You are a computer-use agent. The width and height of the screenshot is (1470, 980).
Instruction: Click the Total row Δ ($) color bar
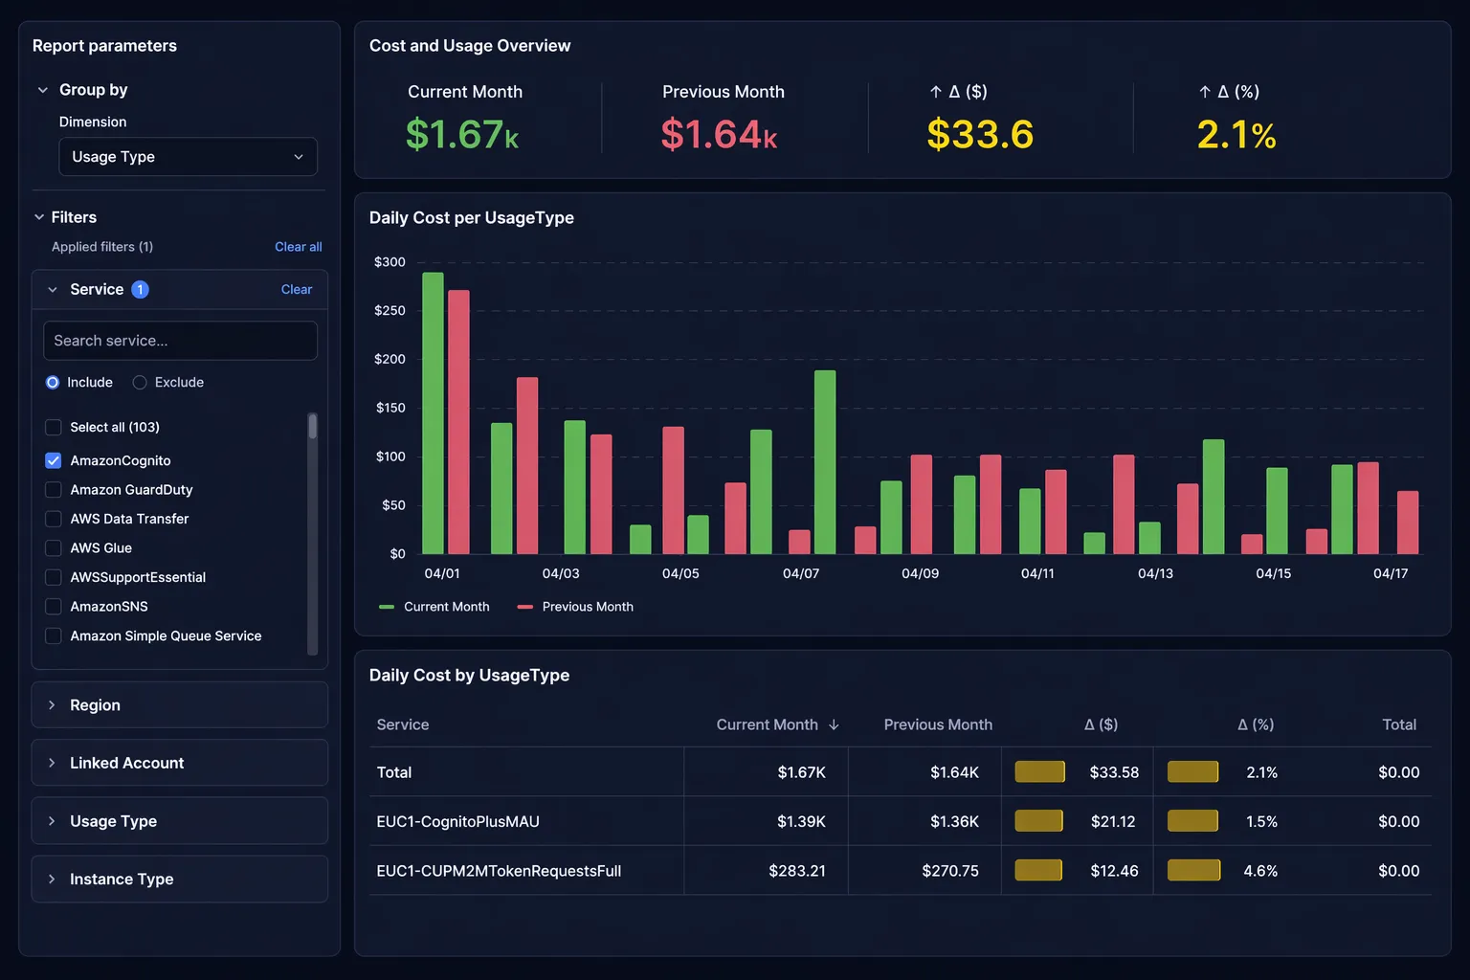click(1040, 771)
